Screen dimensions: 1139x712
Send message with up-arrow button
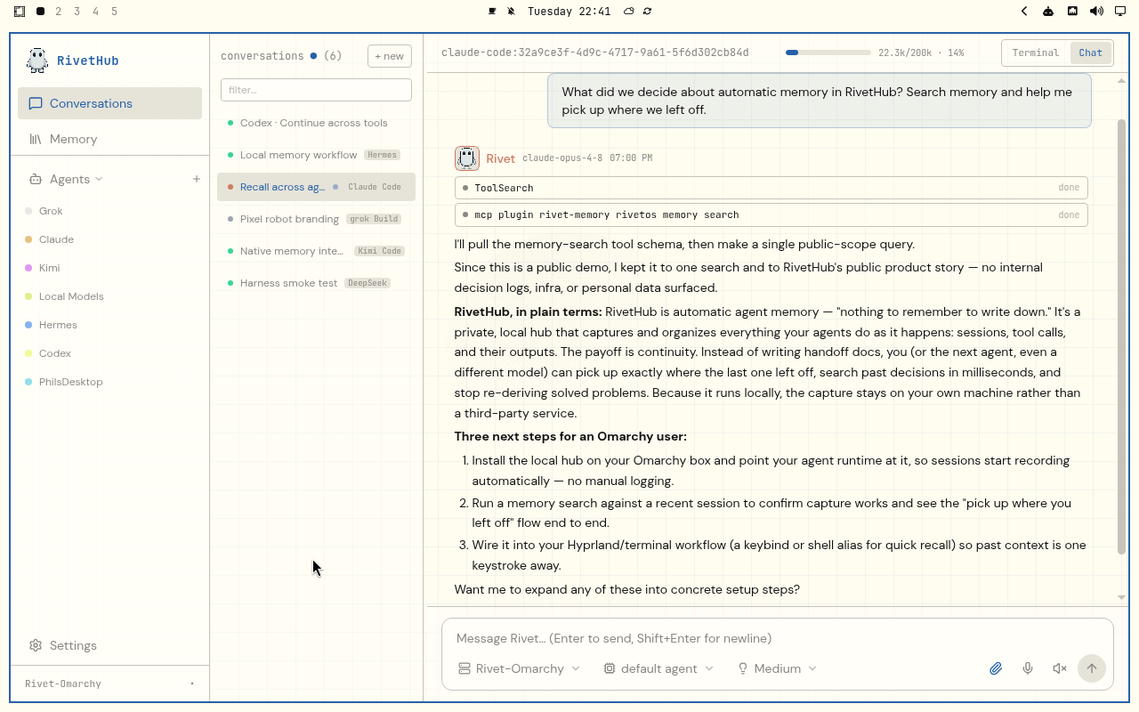pyautogui.click(x=1092, y=668)
